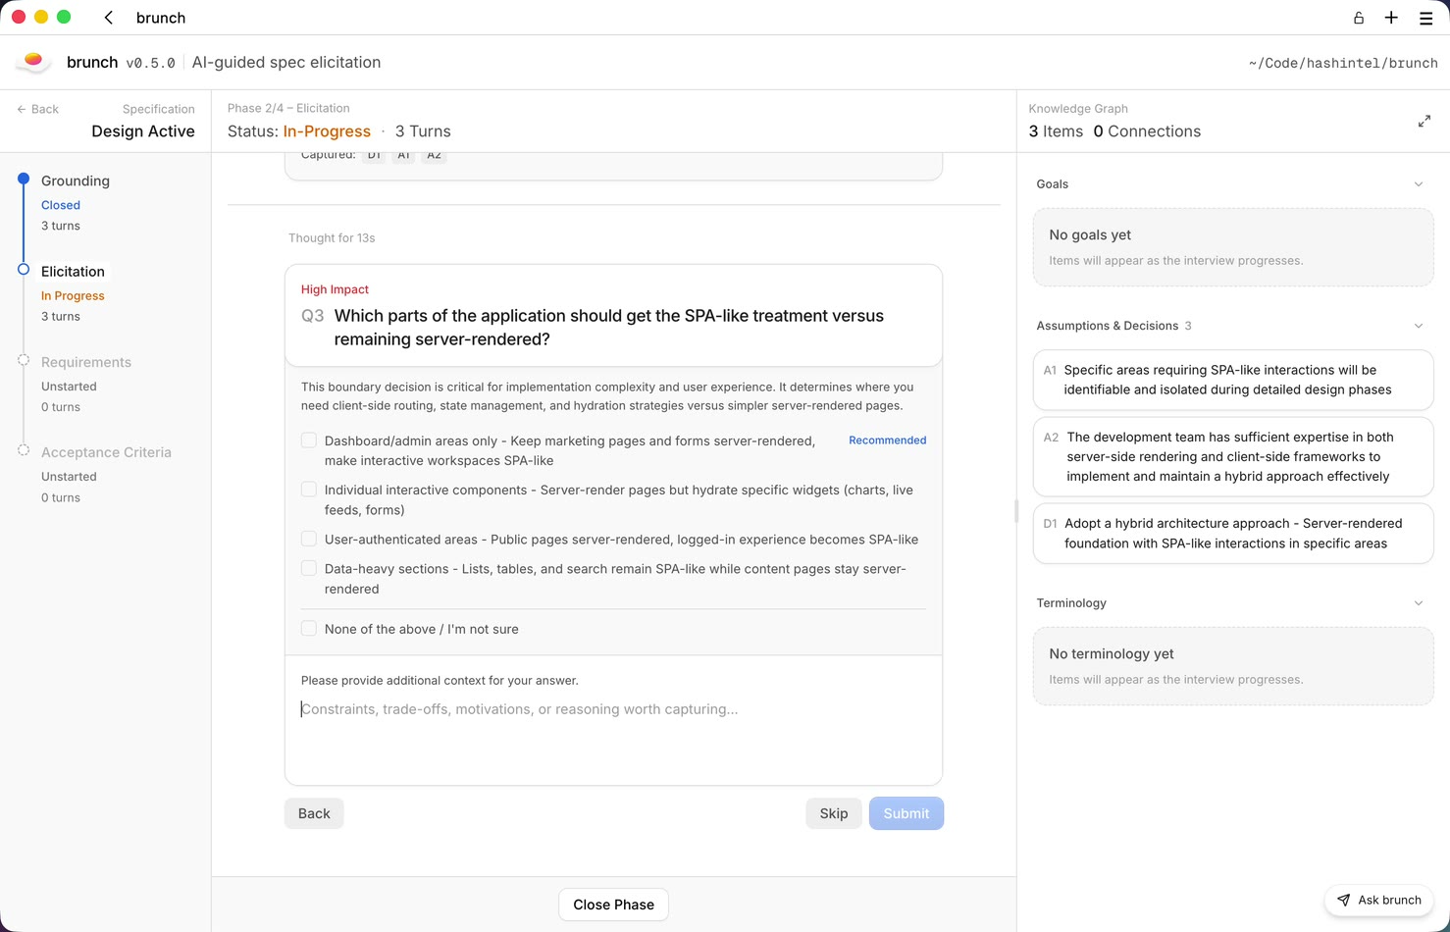The image size is (1450, 932).
Task: Click the Grounding phase dot marker
Action: coord(24,180)
